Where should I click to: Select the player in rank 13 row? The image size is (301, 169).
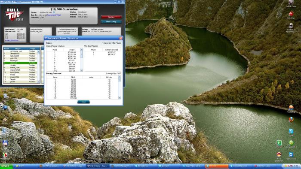click(x=20, y=79)
